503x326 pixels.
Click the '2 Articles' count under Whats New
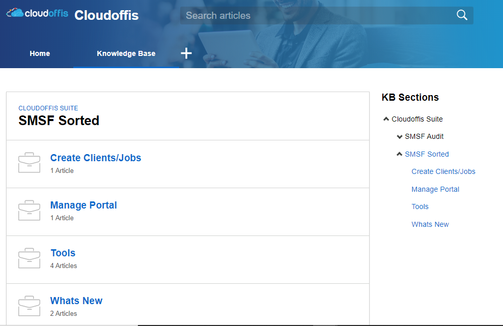[x=64, y=313]
